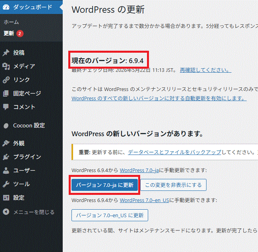Click この変更を非表示にする button

pyautogui.click(x=173, y=185)
